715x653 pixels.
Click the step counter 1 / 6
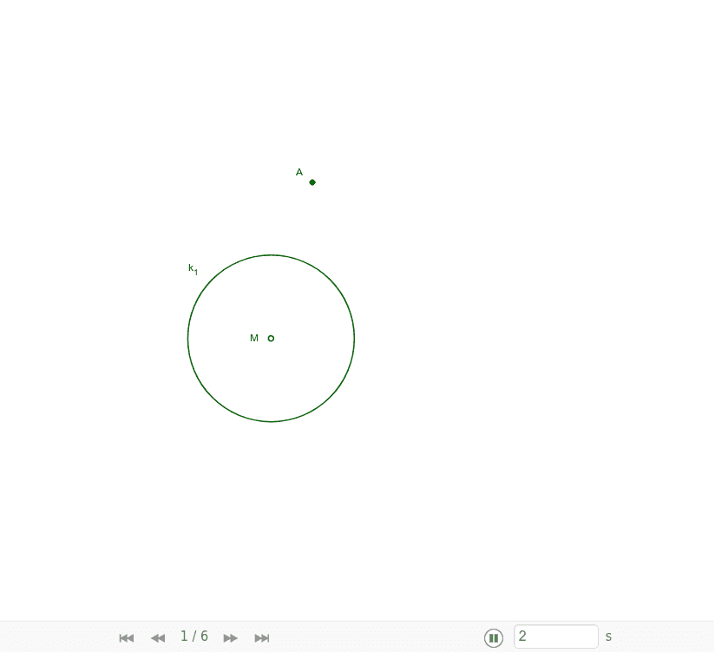point(194,637)
